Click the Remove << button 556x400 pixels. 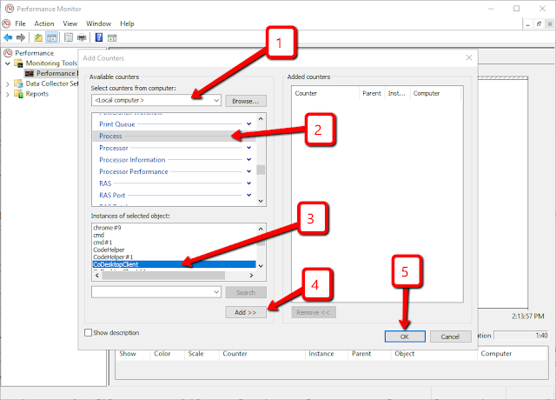[x=314, y=312]
